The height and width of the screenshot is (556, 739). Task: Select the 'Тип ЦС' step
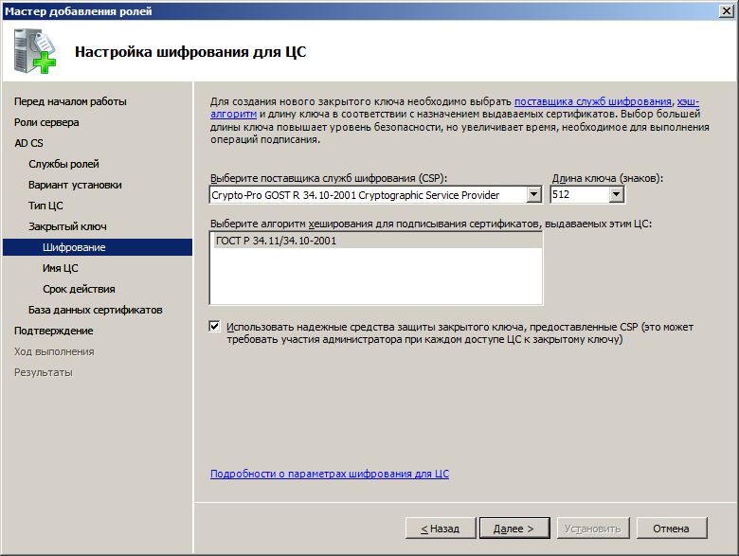click(x=45, y=206)
